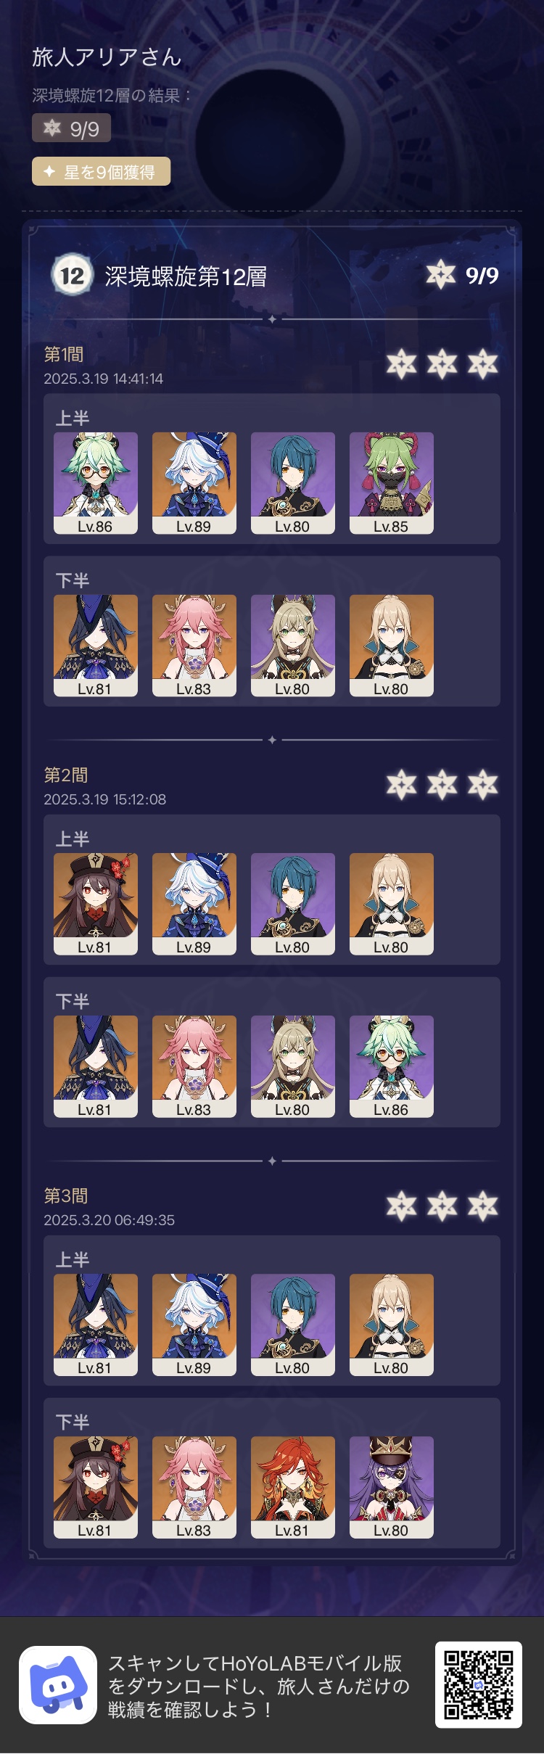Click the star icon beside the 9/9 floor score
This screenshot has height=1754, width=544.
pos(441,275)
